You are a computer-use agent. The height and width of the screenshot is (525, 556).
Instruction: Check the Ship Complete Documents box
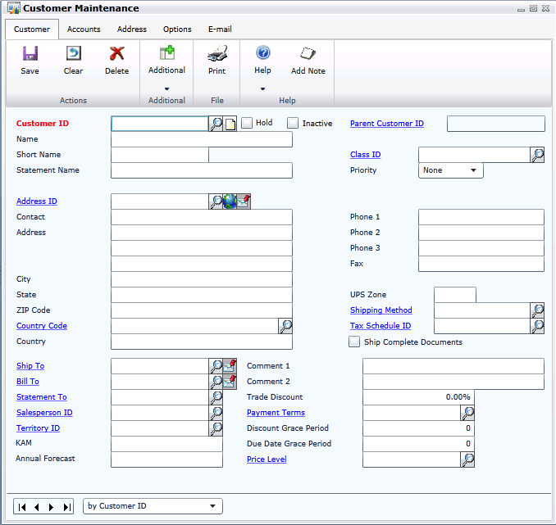[354, 342]
